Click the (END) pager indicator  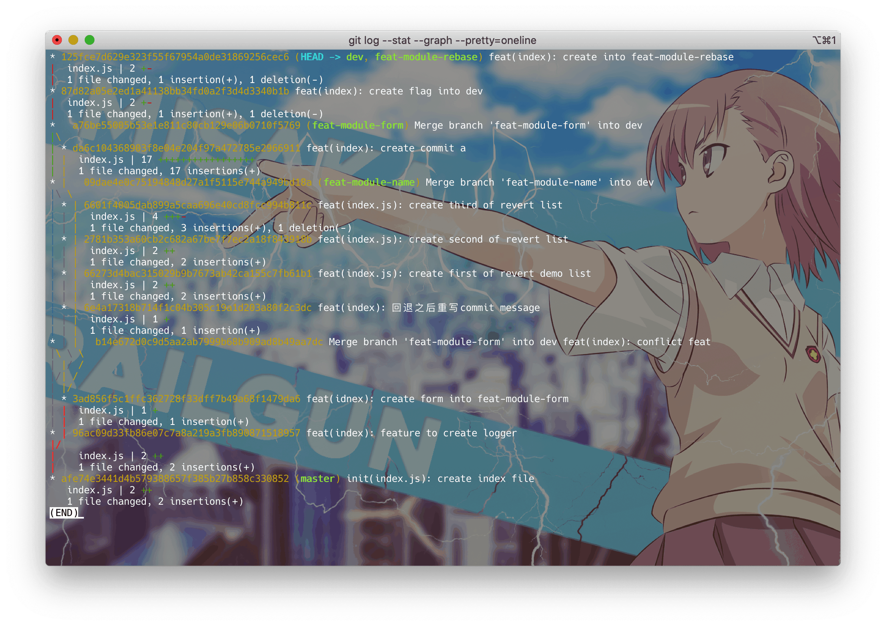pos(64,513)
